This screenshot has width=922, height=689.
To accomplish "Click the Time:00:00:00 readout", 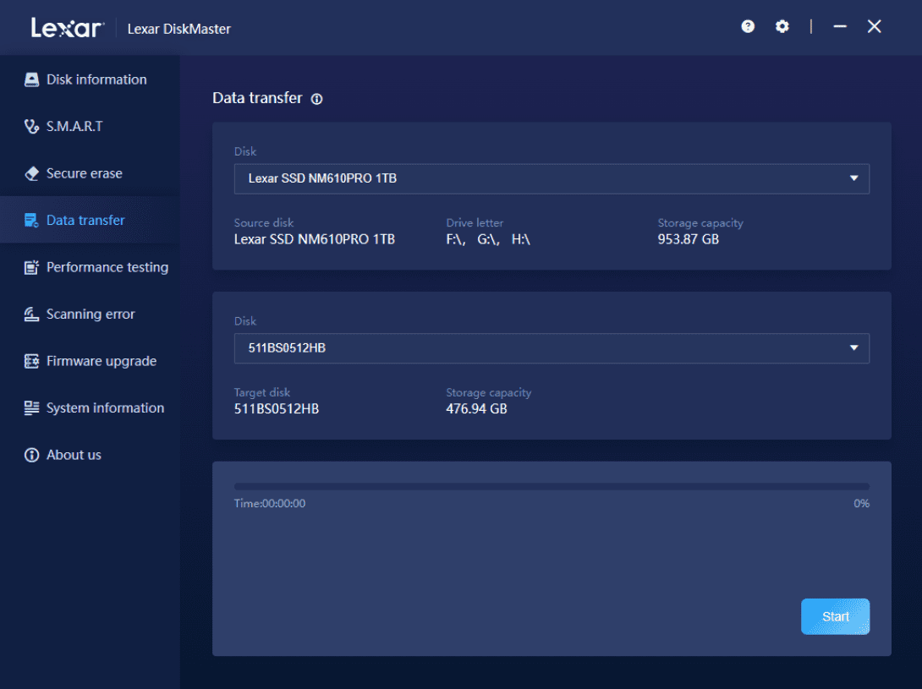I will tap(270, 504).
